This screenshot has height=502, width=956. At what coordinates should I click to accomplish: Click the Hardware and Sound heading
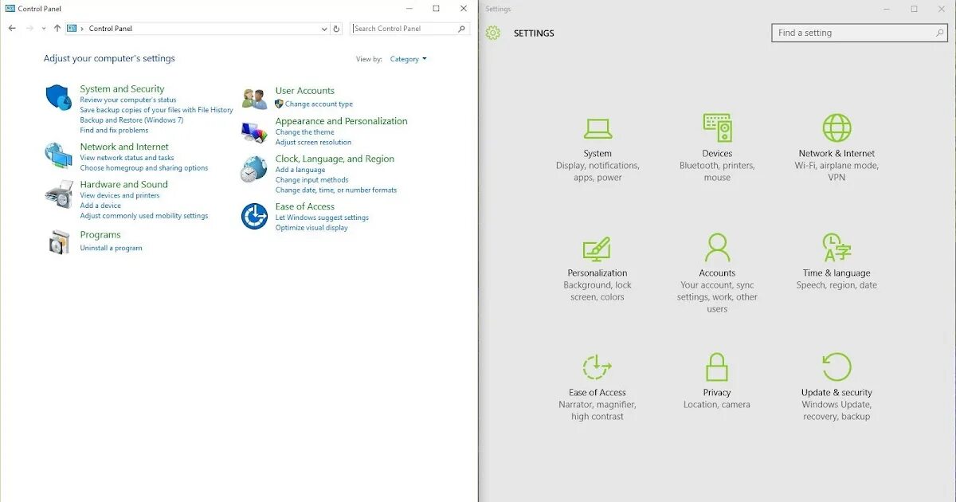pos(123,185)
